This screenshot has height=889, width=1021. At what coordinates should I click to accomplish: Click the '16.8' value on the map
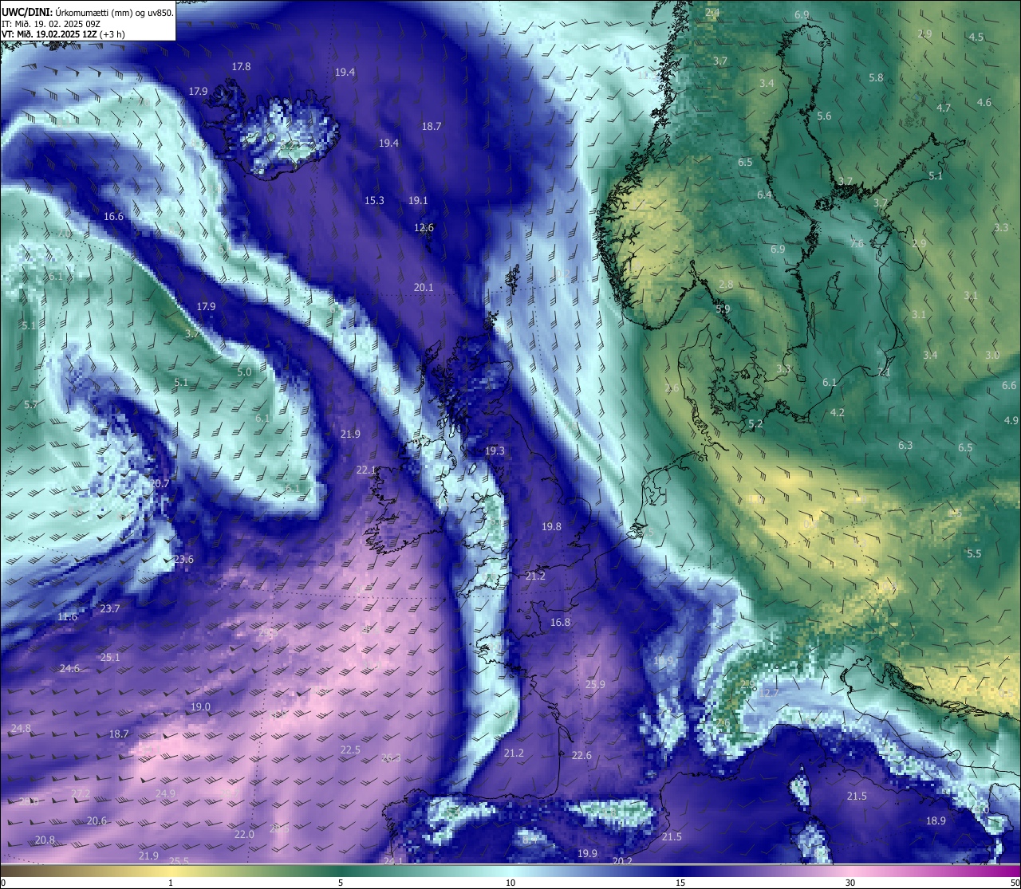[x=560, y=623]
